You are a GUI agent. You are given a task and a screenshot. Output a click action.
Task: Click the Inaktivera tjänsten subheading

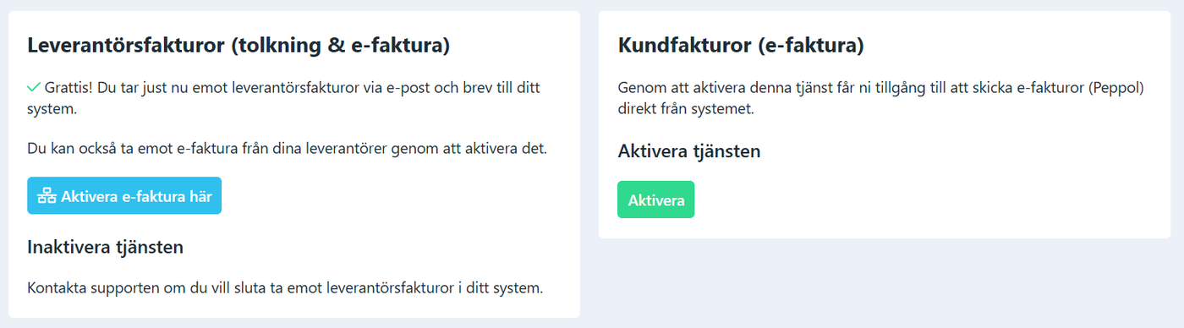click(106, 247)
